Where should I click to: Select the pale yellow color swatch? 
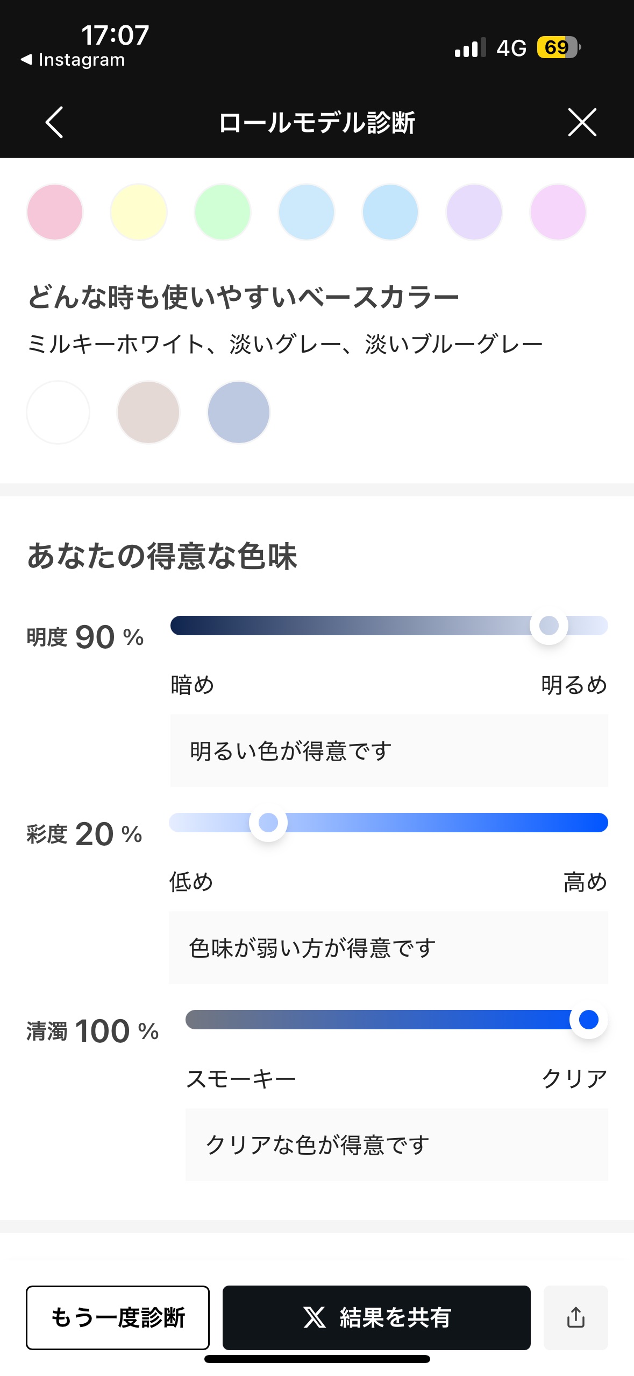(139, 212)
